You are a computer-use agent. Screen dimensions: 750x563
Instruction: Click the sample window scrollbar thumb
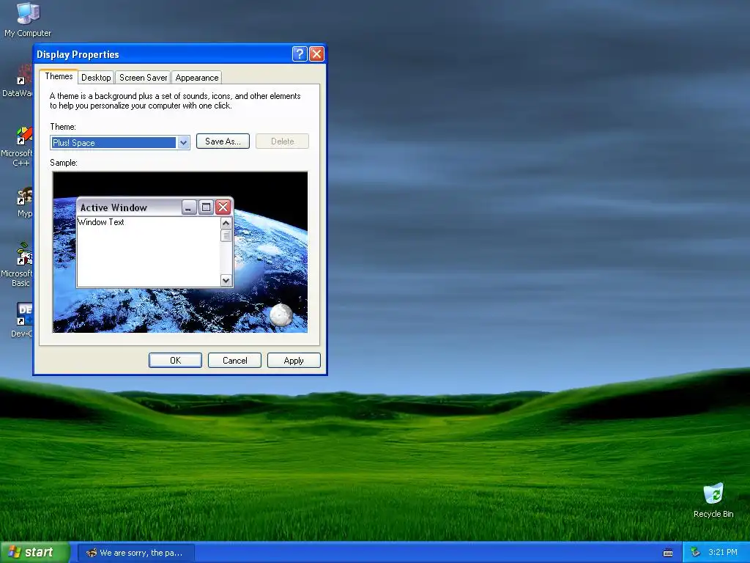pyautogui.click(x=226, y=235)
